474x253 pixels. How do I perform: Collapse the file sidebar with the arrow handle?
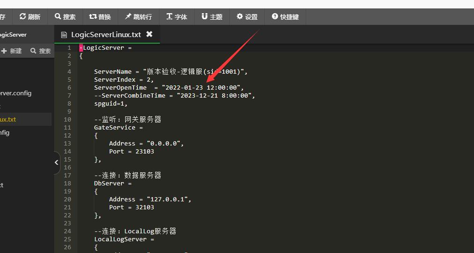point(56,162)
